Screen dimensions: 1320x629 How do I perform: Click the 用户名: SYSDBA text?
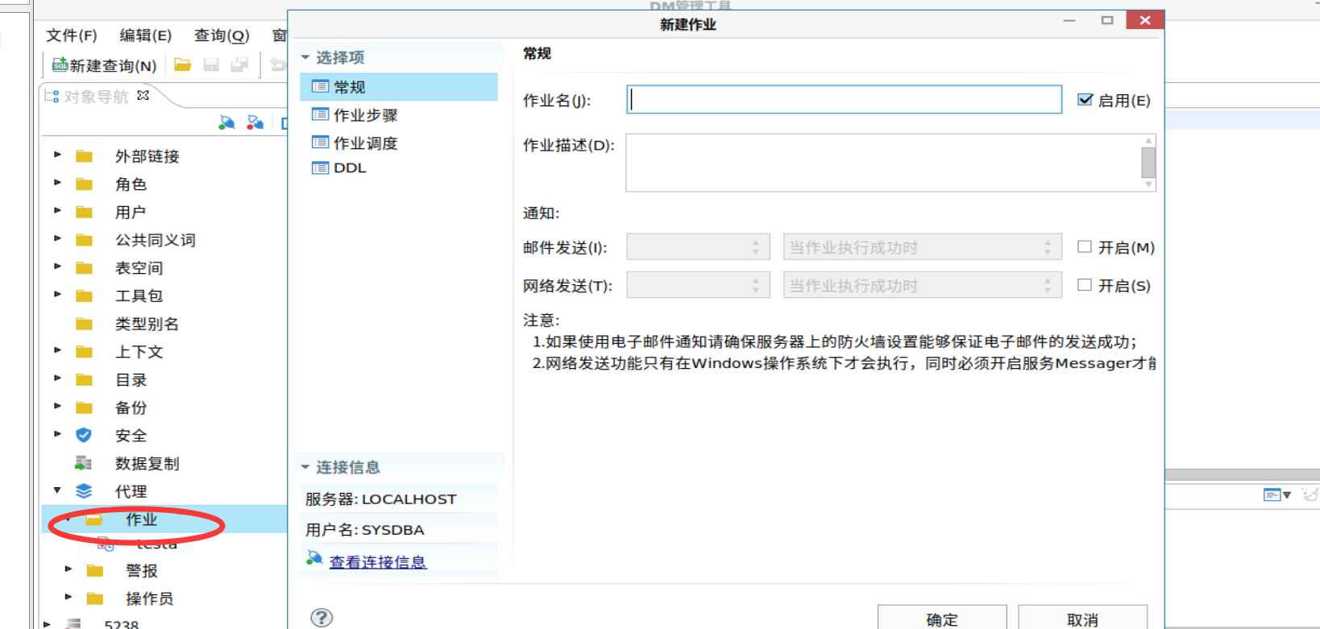pos(364,529)
